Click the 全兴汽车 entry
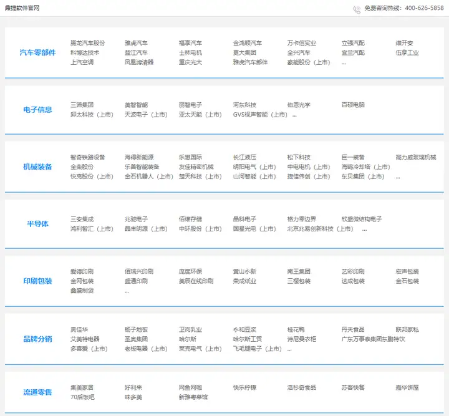The width and height of the screenshot is (449, 416). (299, 52)
